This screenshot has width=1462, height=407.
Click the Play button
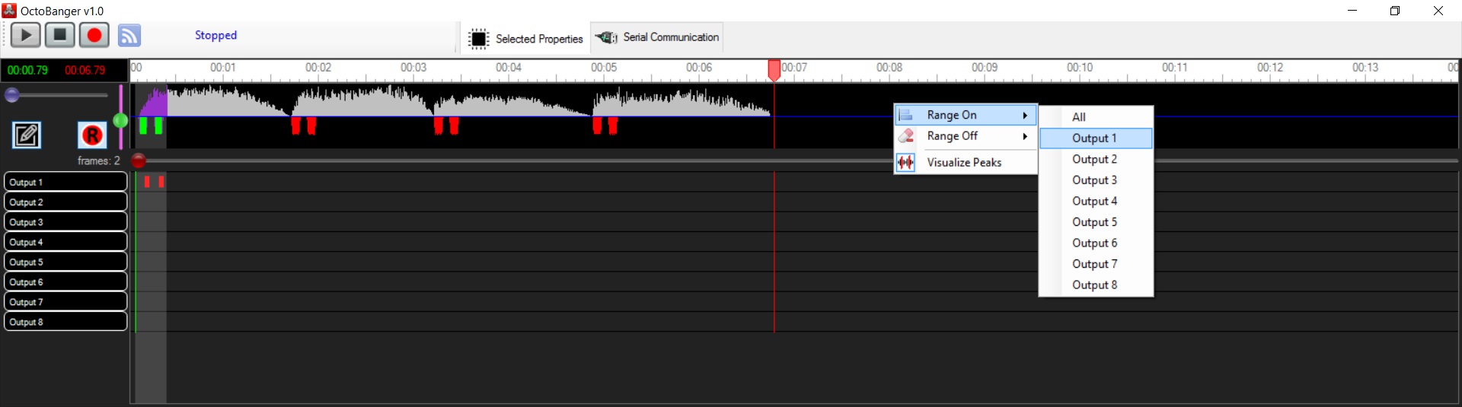pyautogui.click(x=26, y=35)
